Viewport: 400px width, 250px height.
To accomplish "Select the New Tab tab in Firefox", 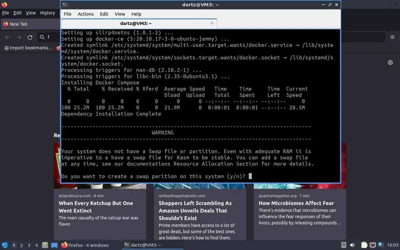I will click(x=31, y=24).
